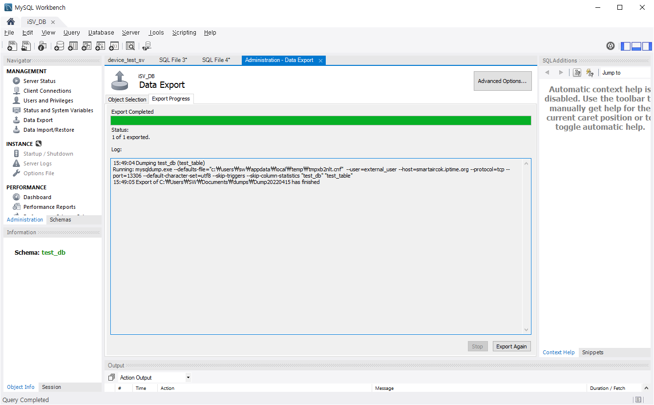
Task: Switch to the SQL File 3* tab
Action: pos(173,60)
